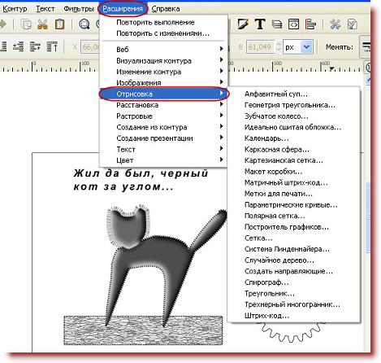Choose Картезианская сетка…
The height and width of the screenshot is (363, 381).
pos(294,160)
